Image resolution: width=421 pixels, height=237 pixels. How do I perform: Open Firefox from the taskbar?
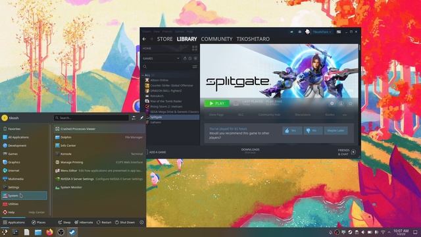pyautogui.click(x=49, y=232)
